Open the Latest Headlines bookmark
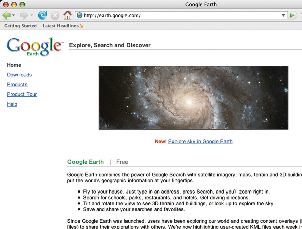 tap(60, 26)
